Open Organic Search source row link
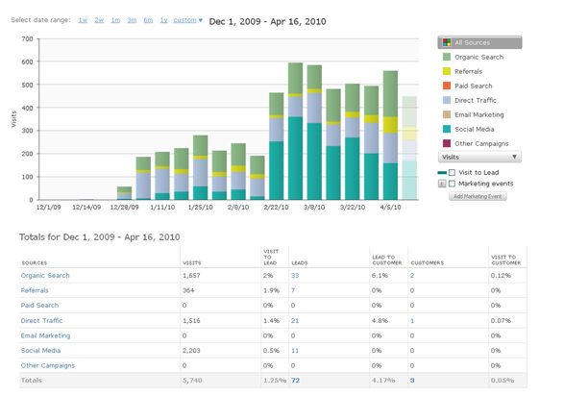564x396 pixels. click(x=45, y=276)
